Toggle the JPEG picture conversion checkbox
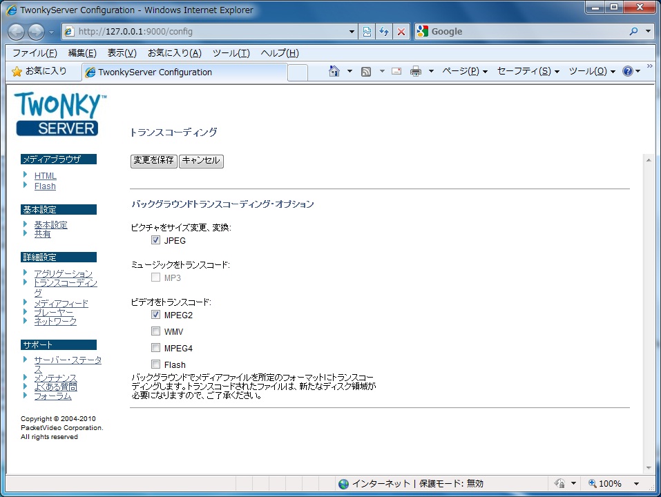The width and height of the screenshot is (661, 497). tap(155, 240)
